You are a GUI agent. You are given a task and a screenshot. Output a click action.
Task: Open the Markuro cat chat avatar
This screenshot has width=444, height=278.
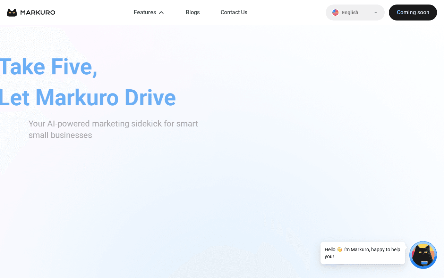point(423,255)
